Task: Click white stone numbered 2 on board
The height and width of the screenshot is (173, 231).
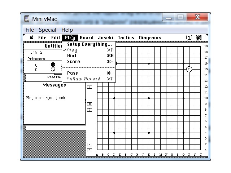Action: tap(189, 69)
